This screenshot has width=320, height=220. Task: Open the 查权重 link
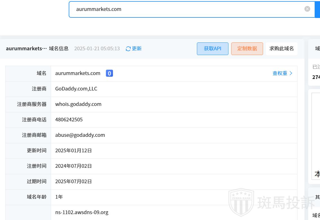tap(280, 73)
